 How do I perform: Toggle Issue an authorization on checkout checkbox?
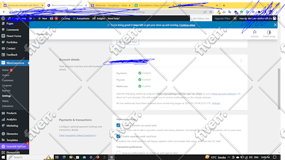pyautogui.click(x=118, y=153)
